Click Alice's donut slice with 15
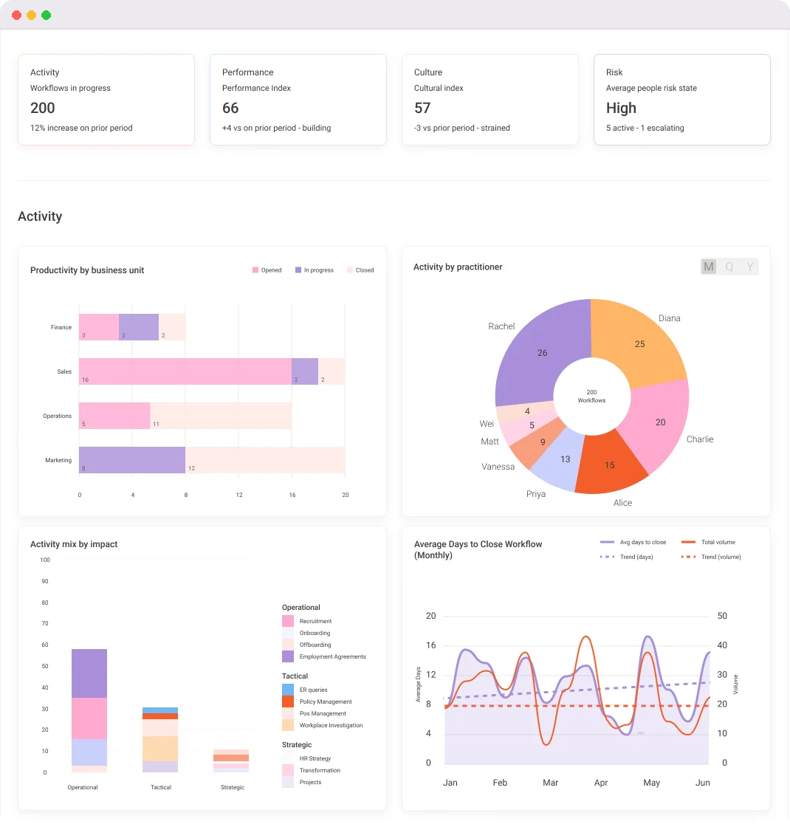This screenshot has height=827, width=790. click(608, 464)
